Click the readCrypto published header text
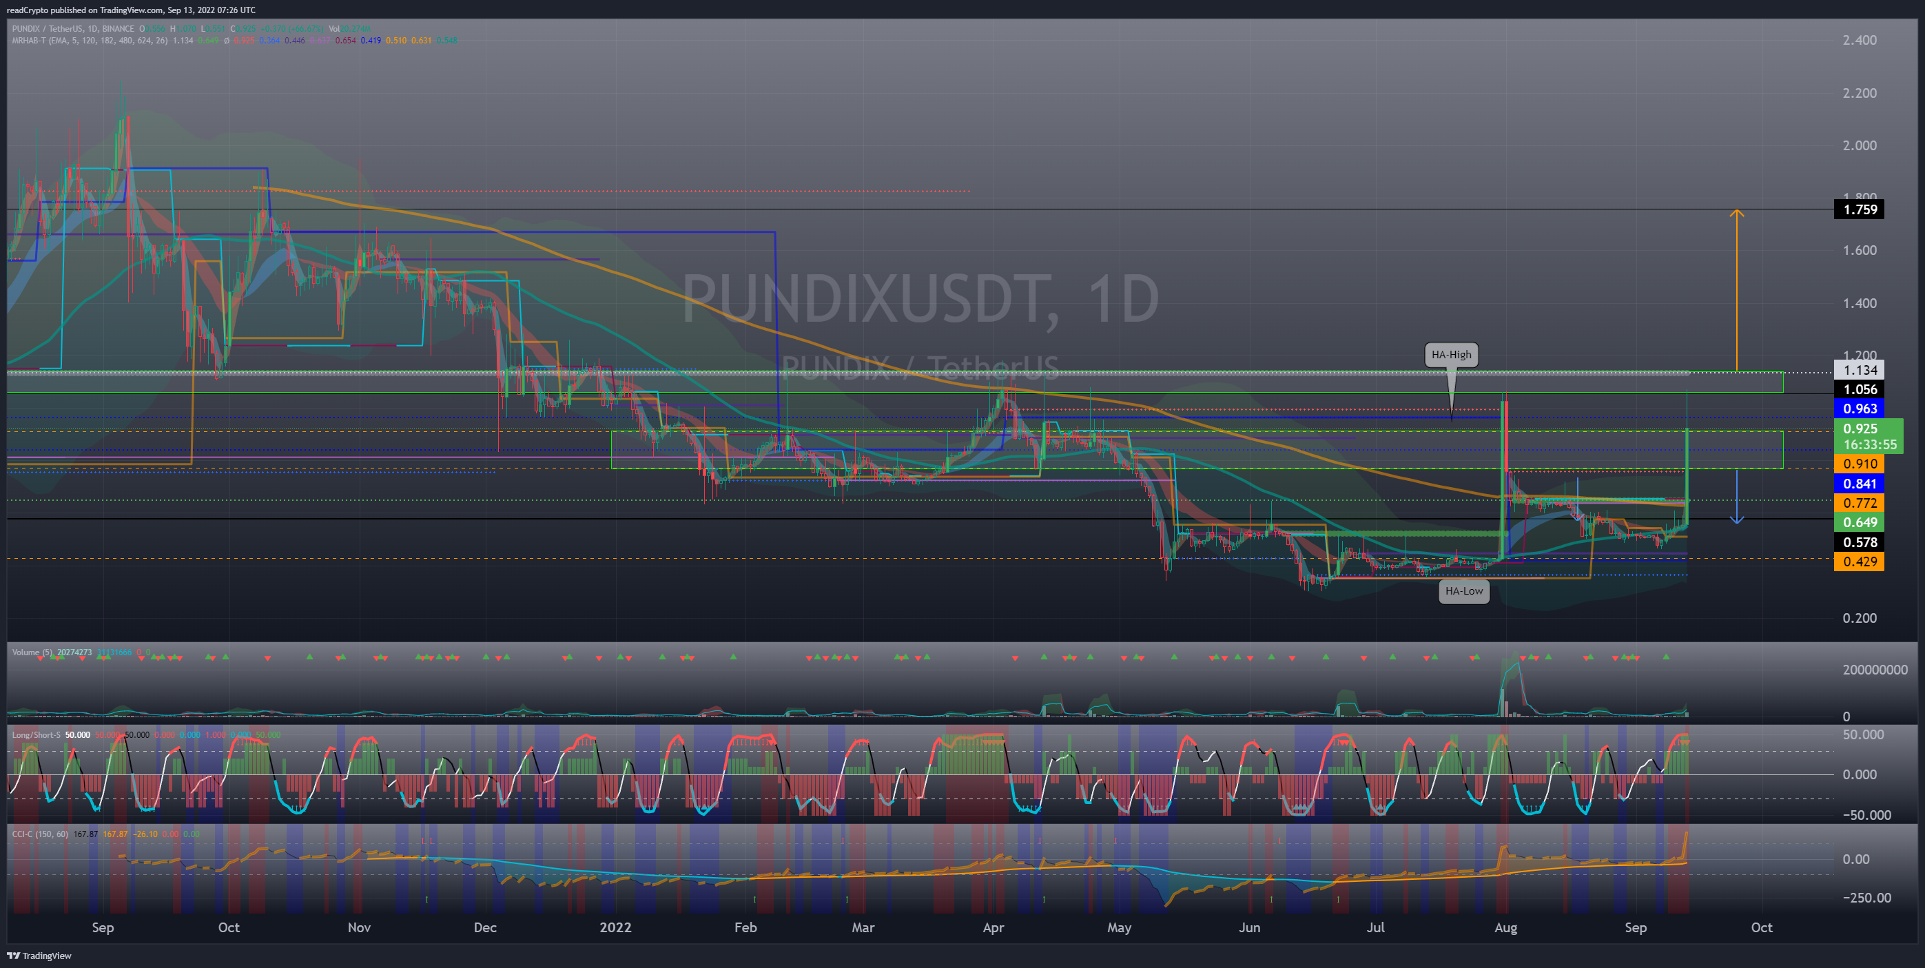 pos(131,10)
